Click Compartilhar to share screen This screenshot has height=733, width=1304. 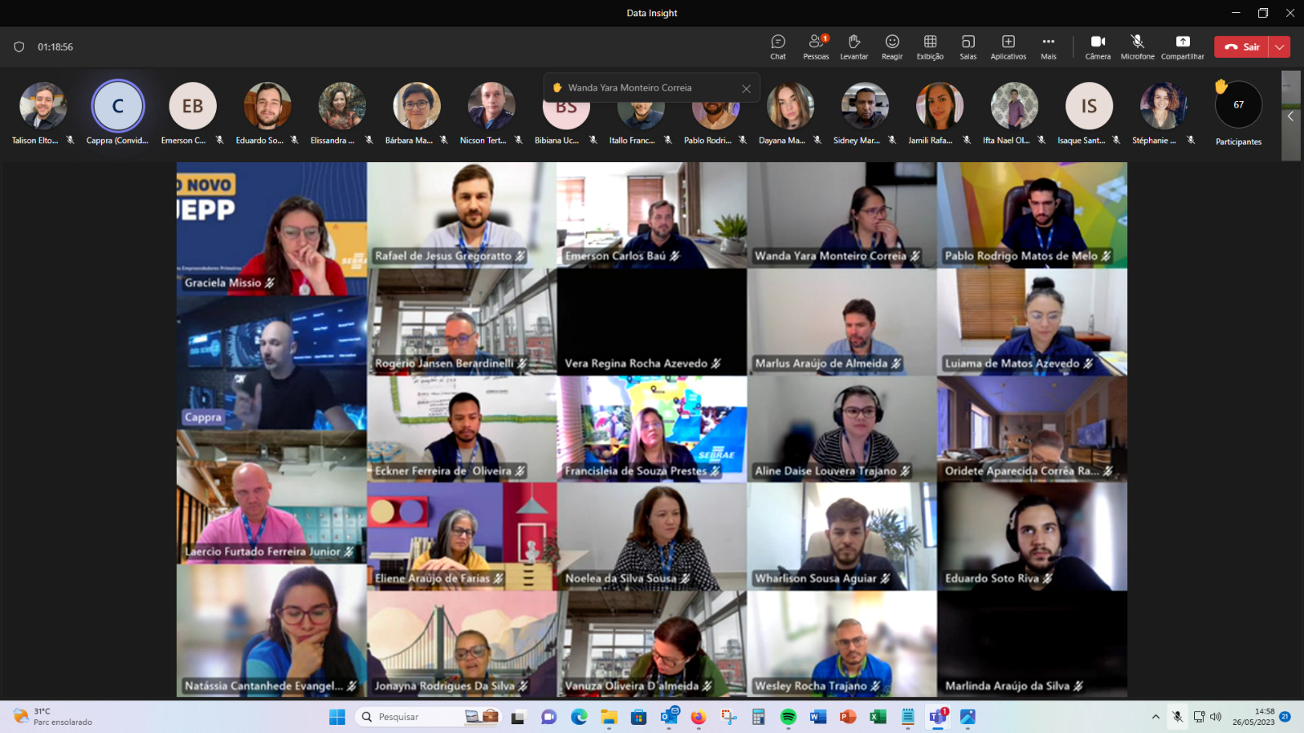tap(1182, 46)
